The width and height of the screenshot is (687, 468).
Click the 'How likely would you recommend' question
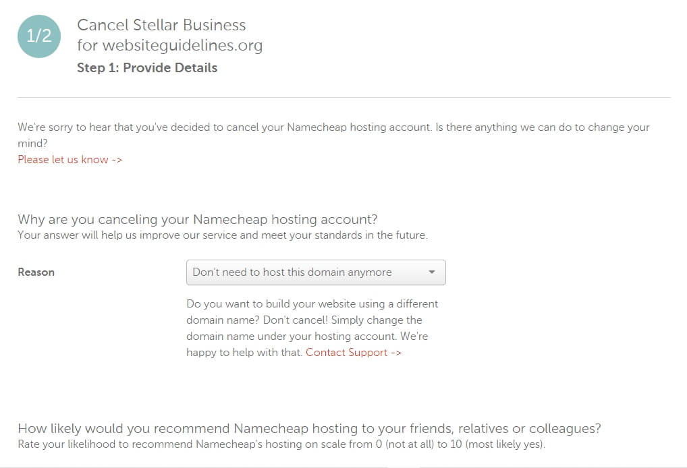point(309,428)
